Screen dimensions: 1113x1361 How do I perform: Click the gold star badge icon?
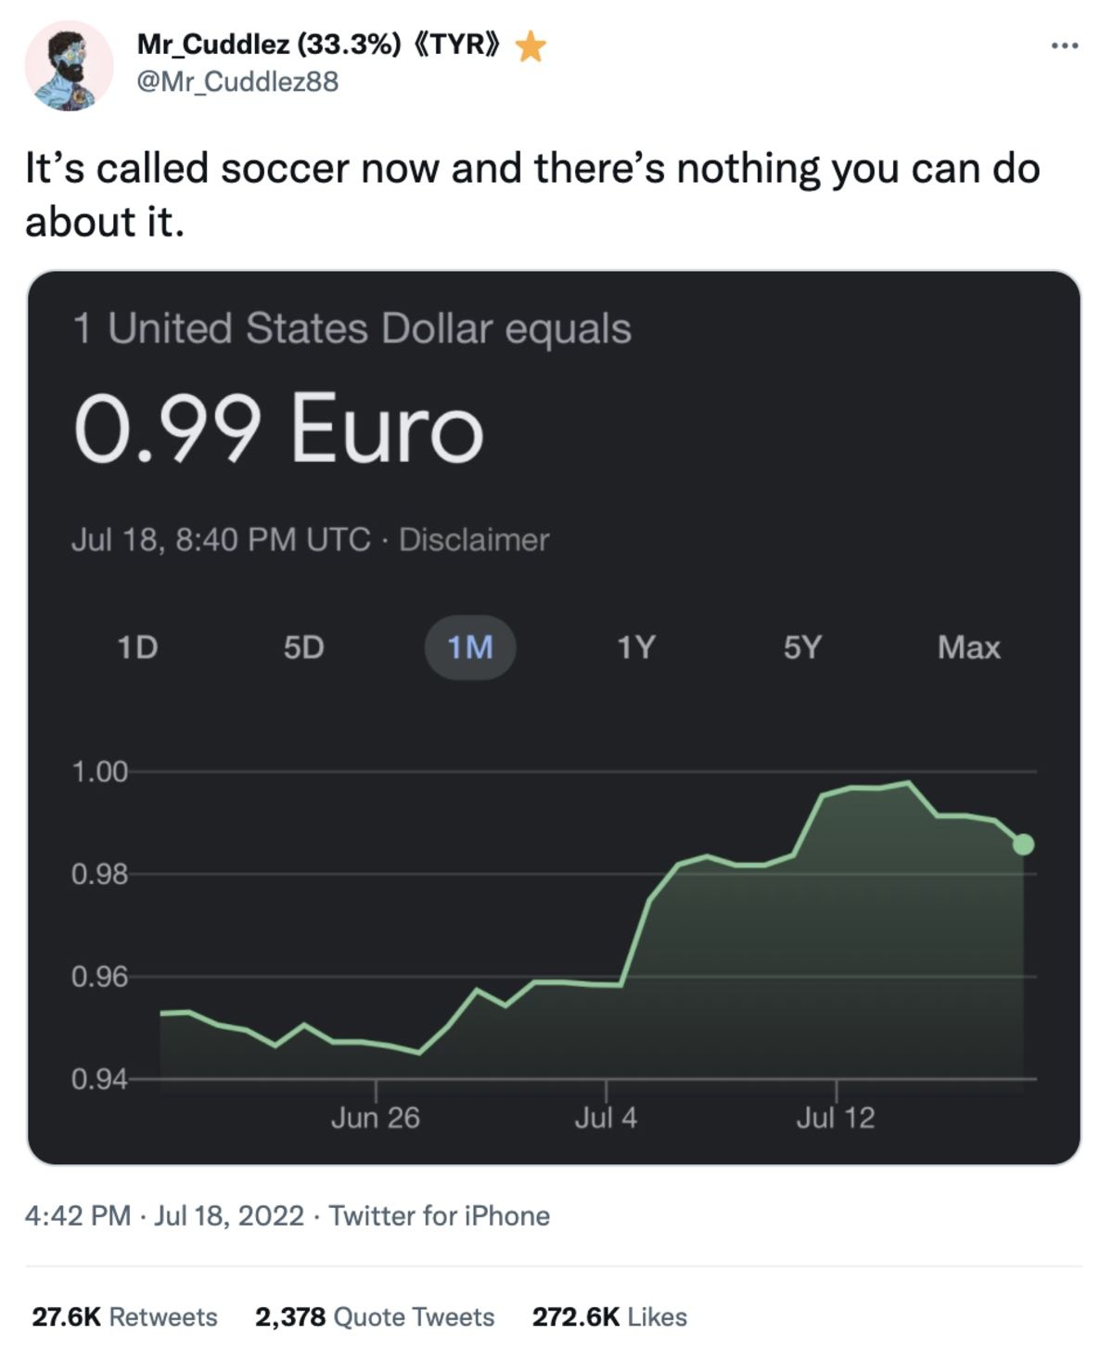click(x=531, y=45)
